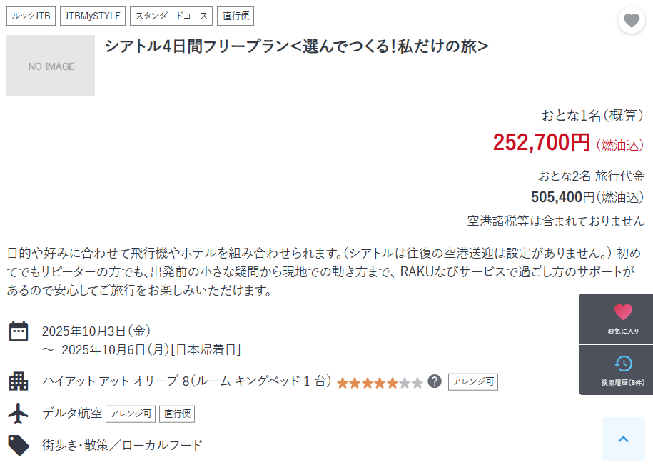This screenshot has width=653, height=465.
Task: Click the hotel building icon
Action: 19,381
